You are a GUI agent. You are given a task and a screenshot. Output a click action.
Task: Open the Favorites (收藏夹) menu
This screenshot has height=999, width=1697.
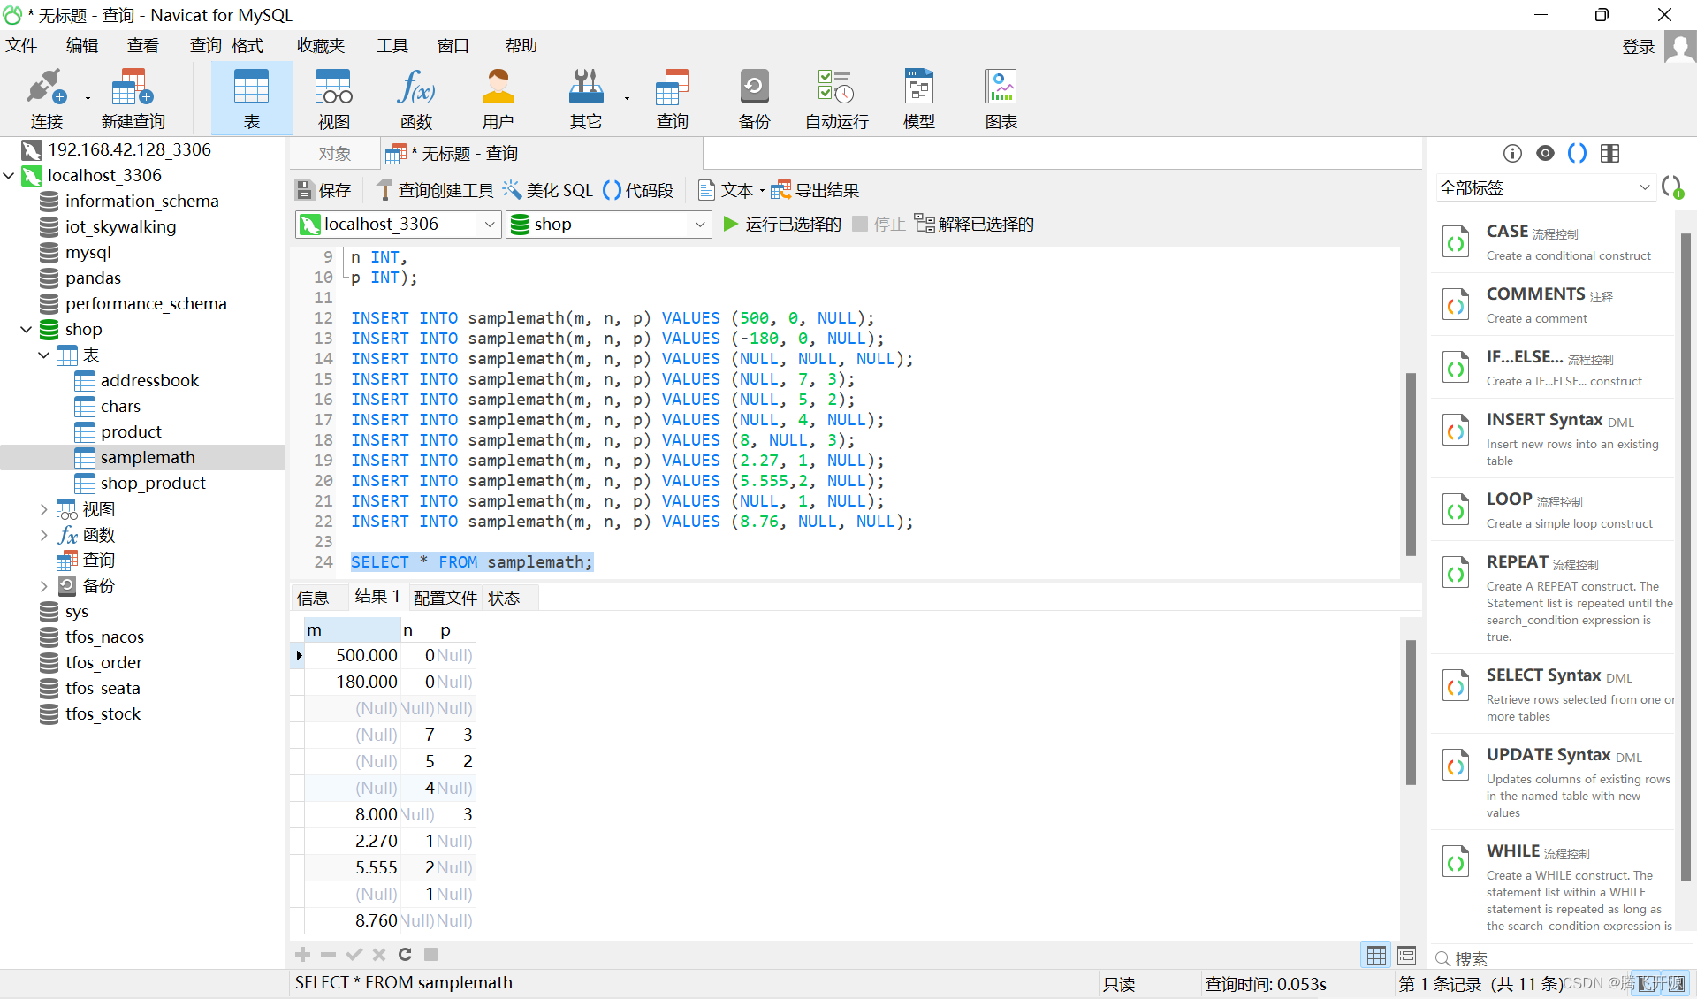point(321,45)
